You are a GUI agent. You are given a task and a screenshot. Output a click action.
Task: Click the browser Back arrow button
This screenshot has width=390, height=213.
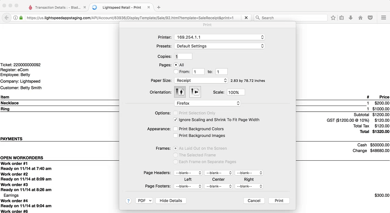coord(6,18)
